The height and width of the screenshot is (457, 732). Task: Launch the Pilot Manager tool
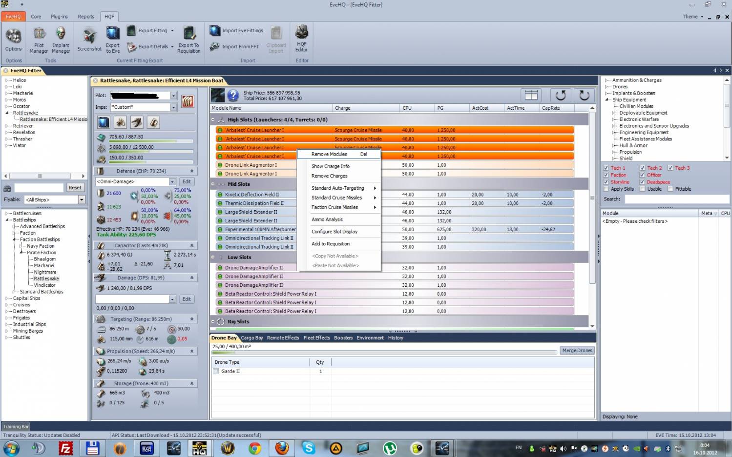coord(39,40)
